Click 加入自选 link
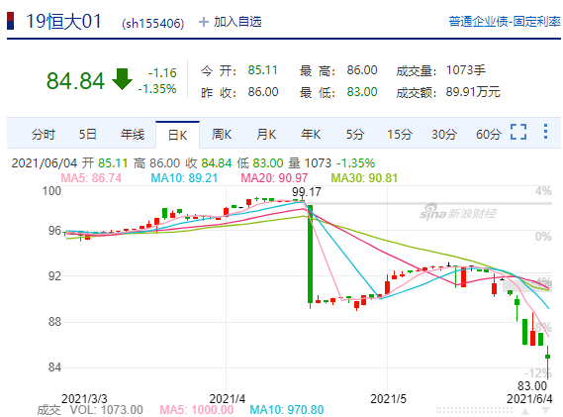563x417 pixels. pos(237,22)
